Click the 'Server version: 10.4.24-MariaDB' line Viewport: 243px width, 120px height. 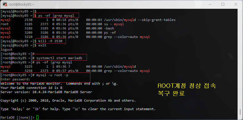46,92
